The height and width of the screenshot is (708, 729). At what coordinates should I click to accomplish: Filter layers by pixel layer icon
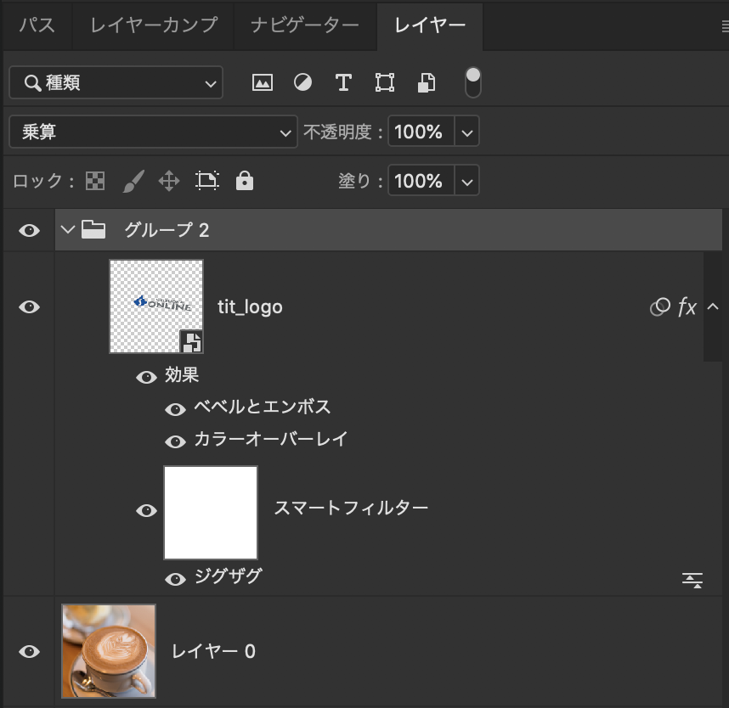pyautogui.click(x=263, y=82)
